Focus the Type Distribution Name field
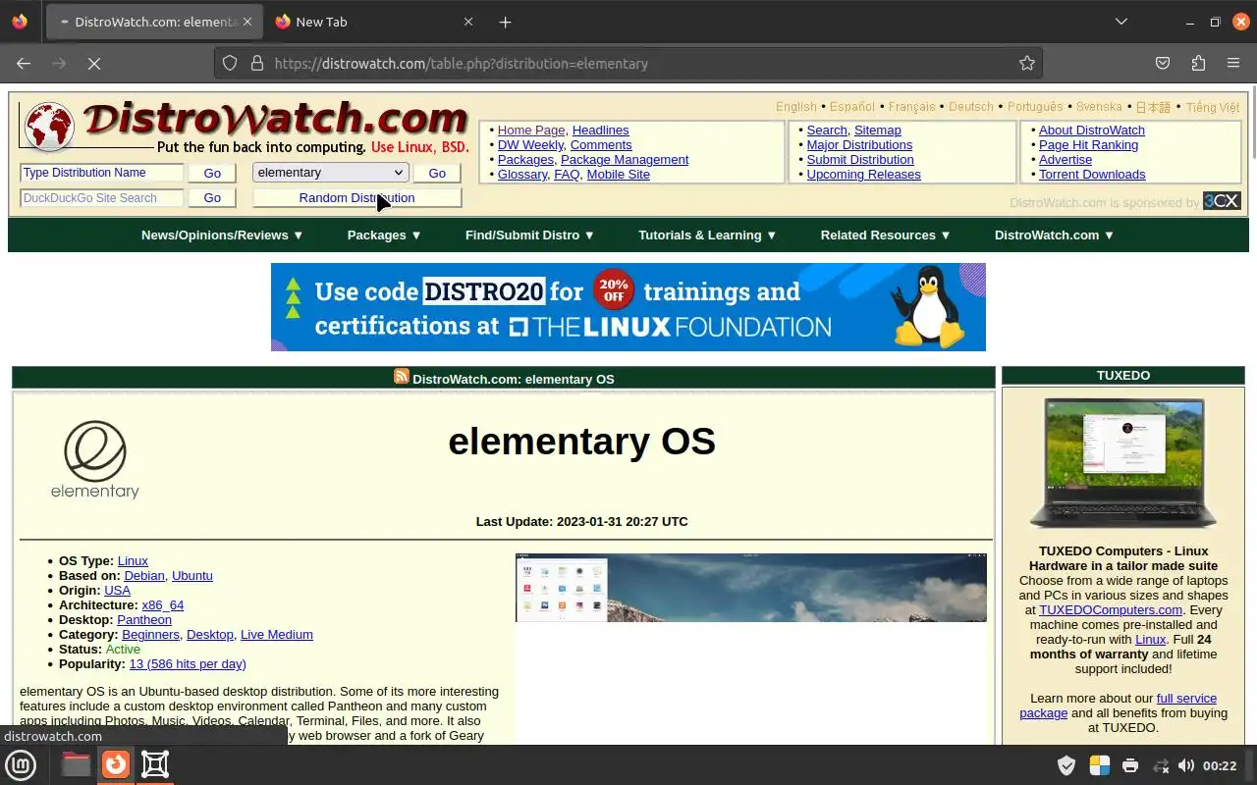Screen dimensions: 1257x785 102,173
